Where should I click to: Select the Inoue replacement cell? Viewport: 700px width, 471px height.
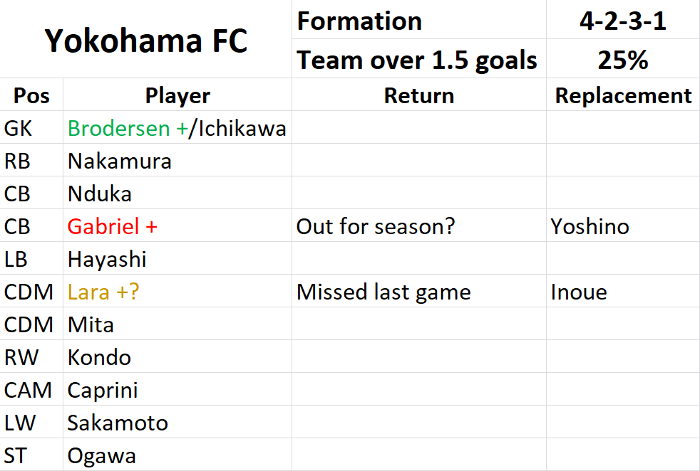(623, 292)
